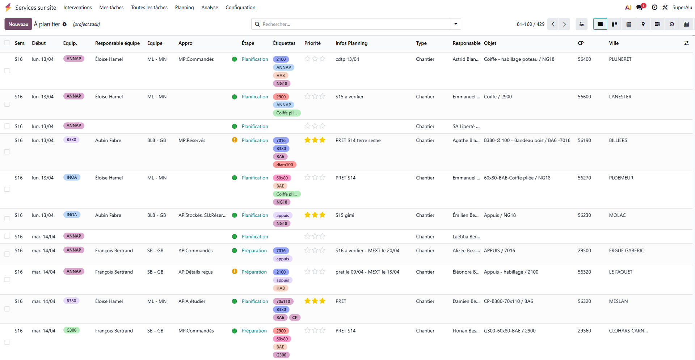The width and height of the screenshot is (695, 360).
Task: Switch to the activity clock view
Action: coord(672,24)
